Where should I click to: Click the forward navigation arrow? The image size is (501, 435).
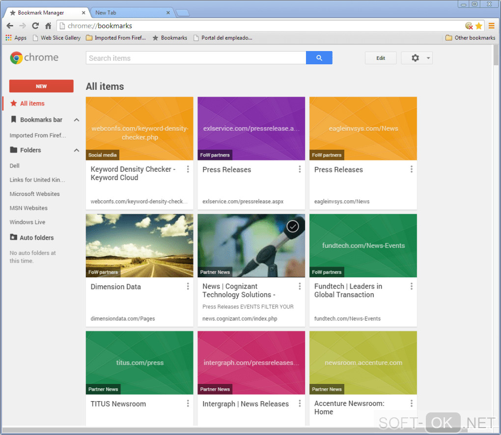23,26
